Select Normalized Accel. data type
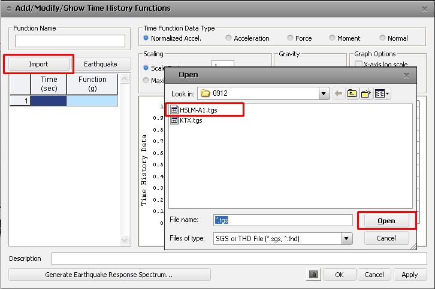 tap(146, 38)
